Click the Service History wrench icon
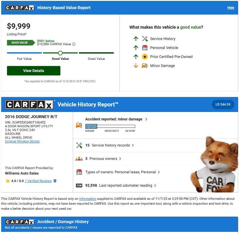This screenshot has height=234, width=240. tap(145, 39)
